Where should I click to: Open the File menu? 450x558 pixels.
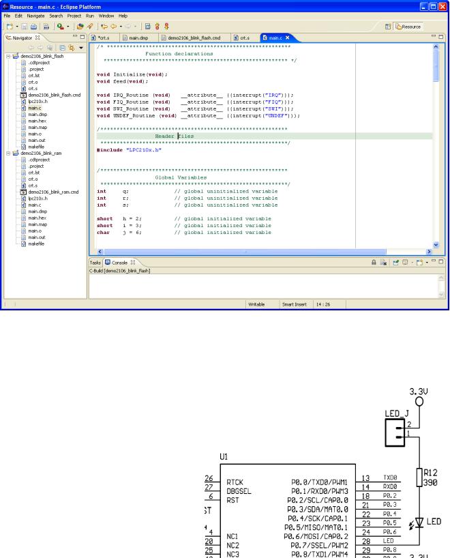point(7,16)
